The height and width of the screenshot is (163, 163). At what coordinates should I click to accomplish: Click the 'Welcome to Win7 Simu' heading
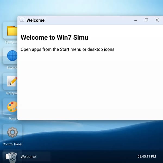tap(55, 37)
